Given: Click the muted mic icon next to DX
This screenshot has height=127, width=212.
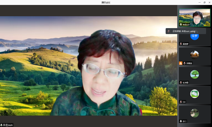Looking at the screenshot, I should click(x=181, y=102).
